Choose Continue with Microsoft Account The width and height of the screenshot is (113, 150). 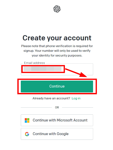[x=57, y=120]
